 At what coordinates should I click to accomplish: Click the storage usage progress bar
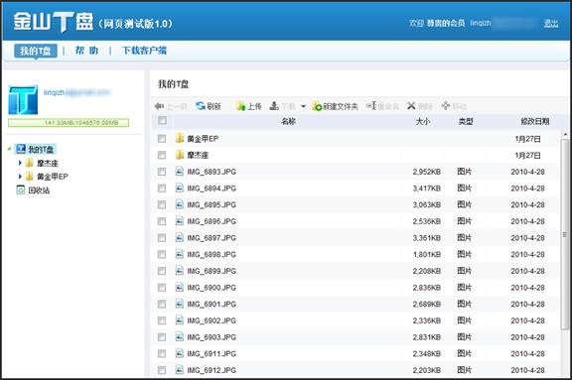[69, 123]
